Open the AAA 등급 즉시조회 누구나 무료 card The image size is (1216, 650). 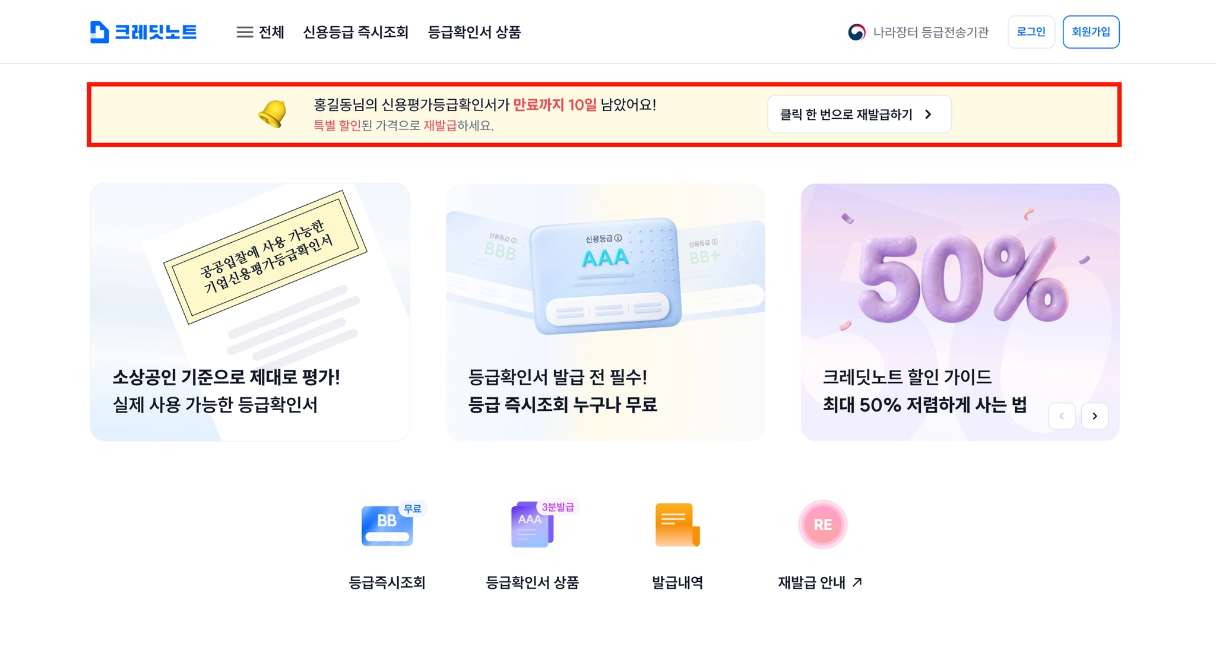pos(605,312)
